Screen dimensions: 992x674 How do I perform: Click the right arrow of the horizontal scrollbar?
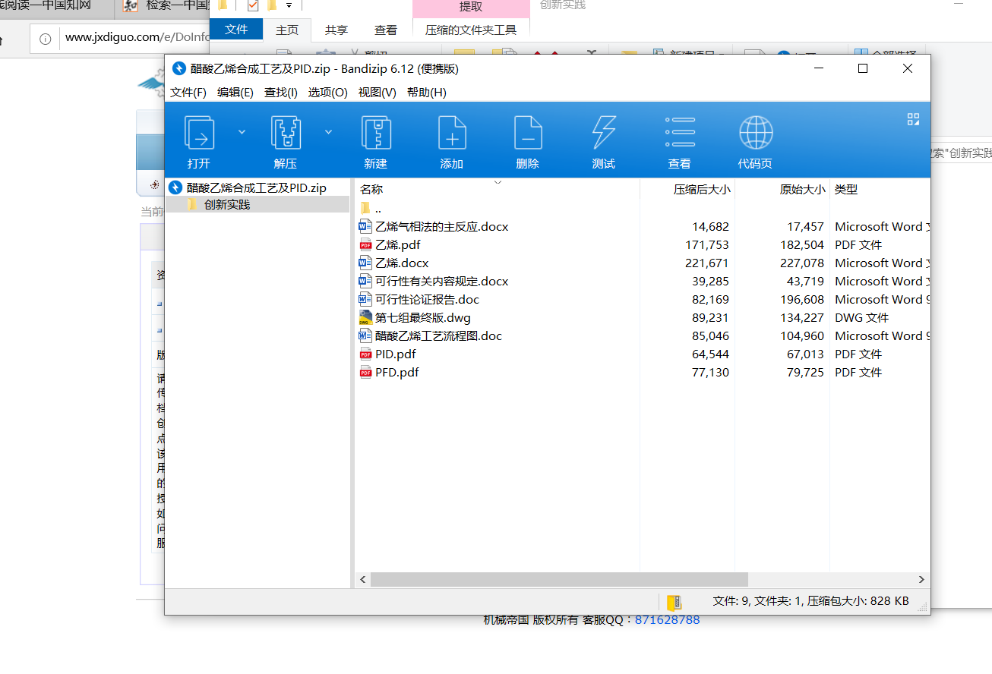tap(922, 579)
